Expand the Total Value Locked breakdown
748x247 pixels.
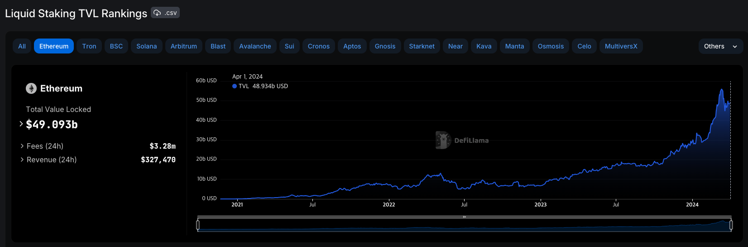pos(21,124)
